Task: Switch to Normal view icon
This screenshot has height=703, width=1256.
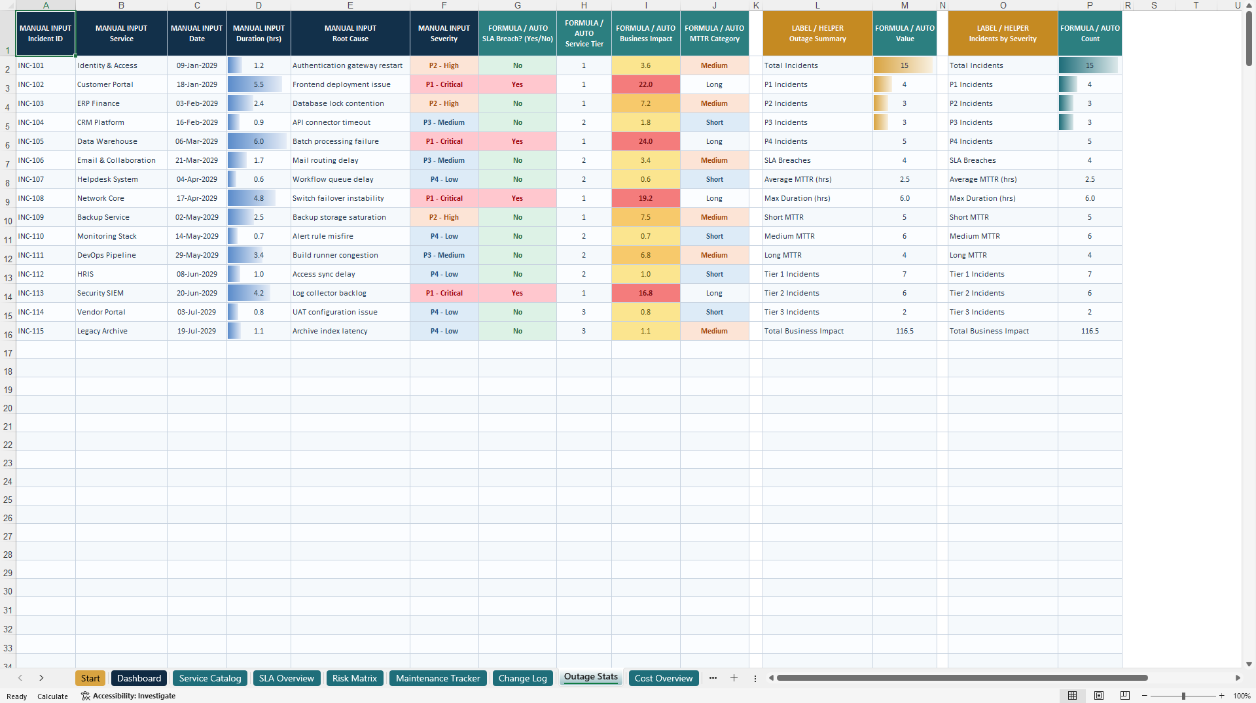Action: [x=1072, y=696]
